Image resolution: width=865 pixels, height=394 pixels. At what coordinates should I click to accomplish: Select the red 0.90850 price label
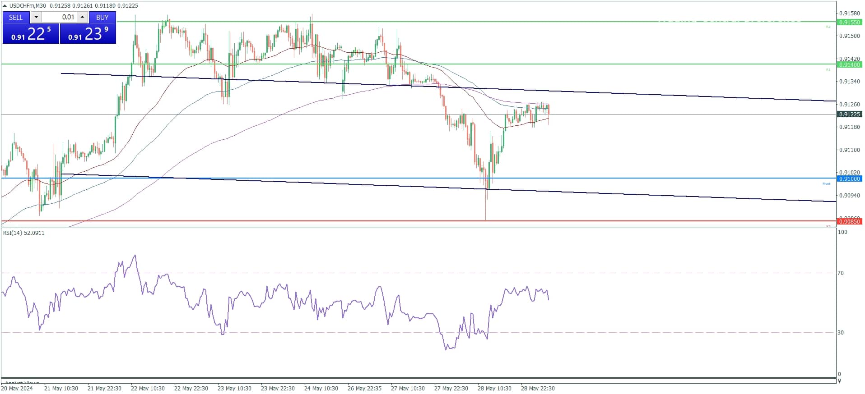(850, 221)
